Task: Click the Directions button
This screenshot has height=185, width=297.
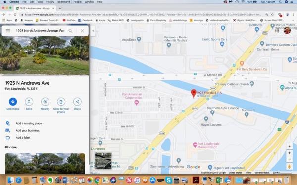Action: 13,102
